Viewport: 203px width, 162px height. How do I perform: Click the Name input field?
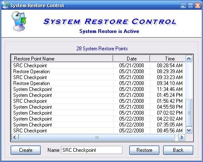pyautogui.click(x=92, y=150)
